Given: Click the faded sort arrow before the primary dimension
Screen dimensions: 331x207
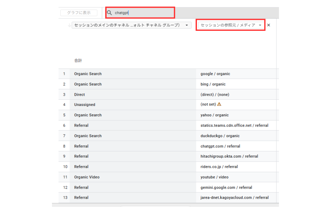Looking at the screenshot, I should coord(69,25).
